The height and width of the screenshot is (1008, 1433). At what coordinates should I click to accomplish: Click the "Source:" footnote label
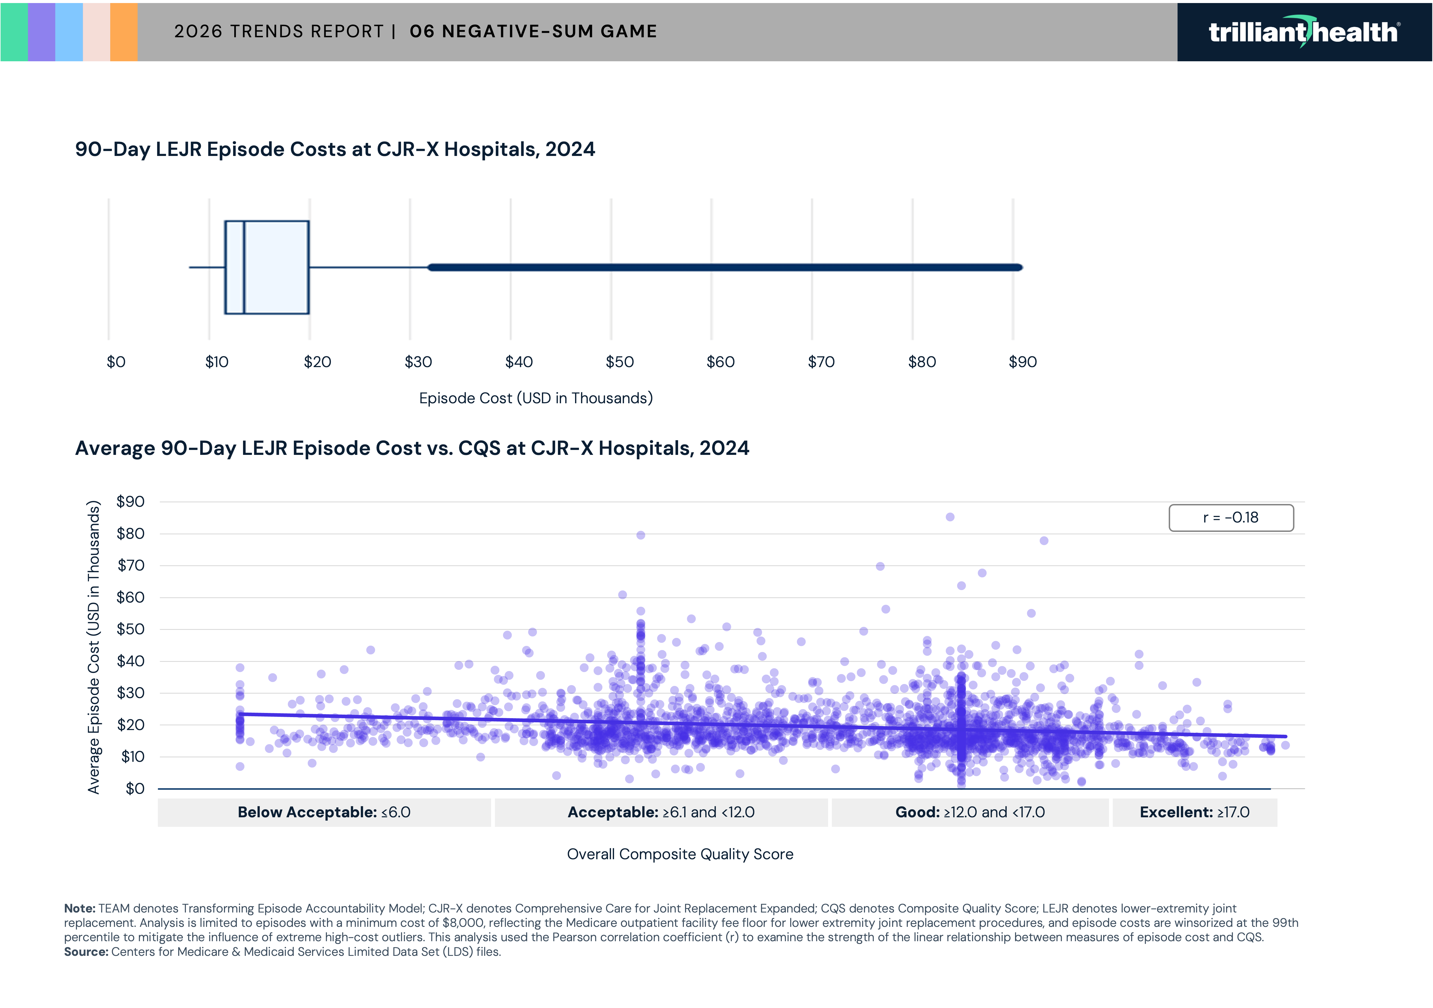pyautogui.click(x=86, y=952)
